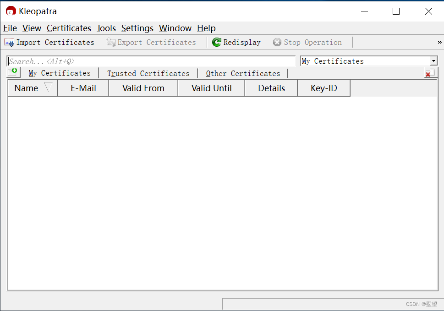Image resolution: width=444 pixels, height=311 pixels.
Task: Open the My Certificates filter dropdown
Action: pos(369,61)
